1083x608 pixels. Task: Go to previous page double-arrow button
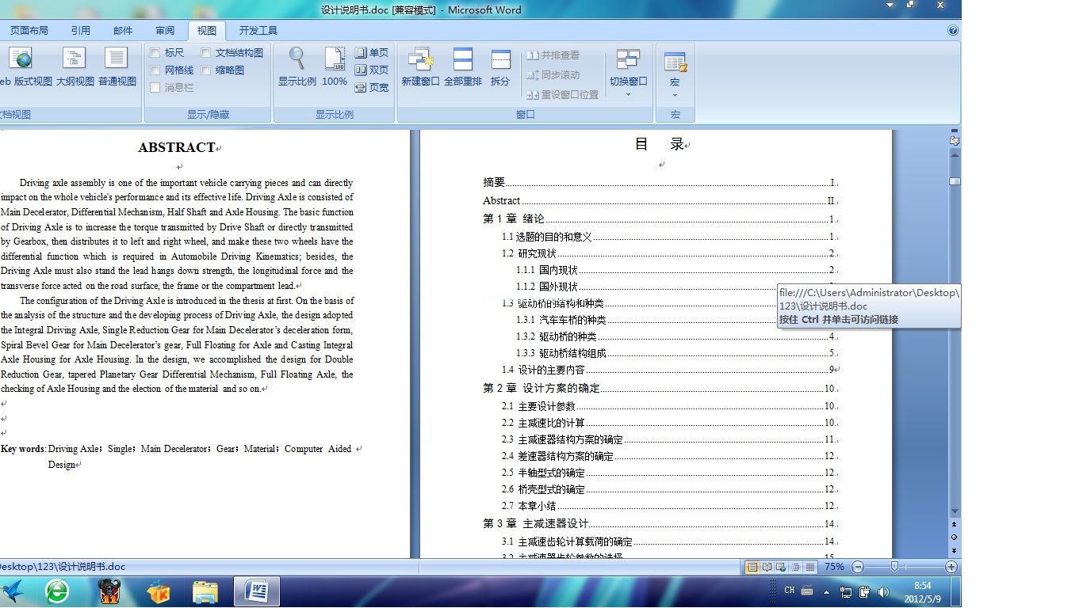955,524
